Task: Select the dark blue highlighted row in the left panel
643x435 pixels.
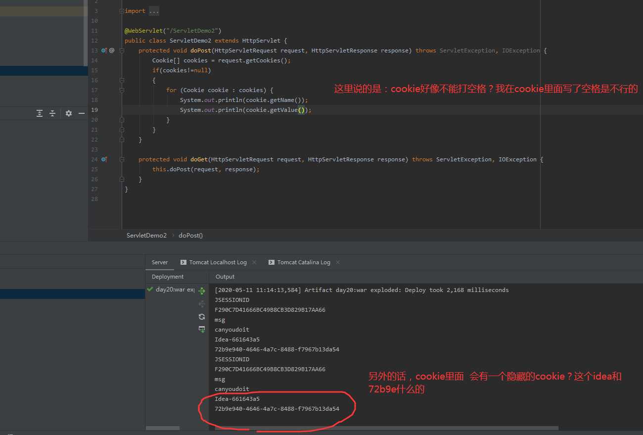Action: [44, 70]
